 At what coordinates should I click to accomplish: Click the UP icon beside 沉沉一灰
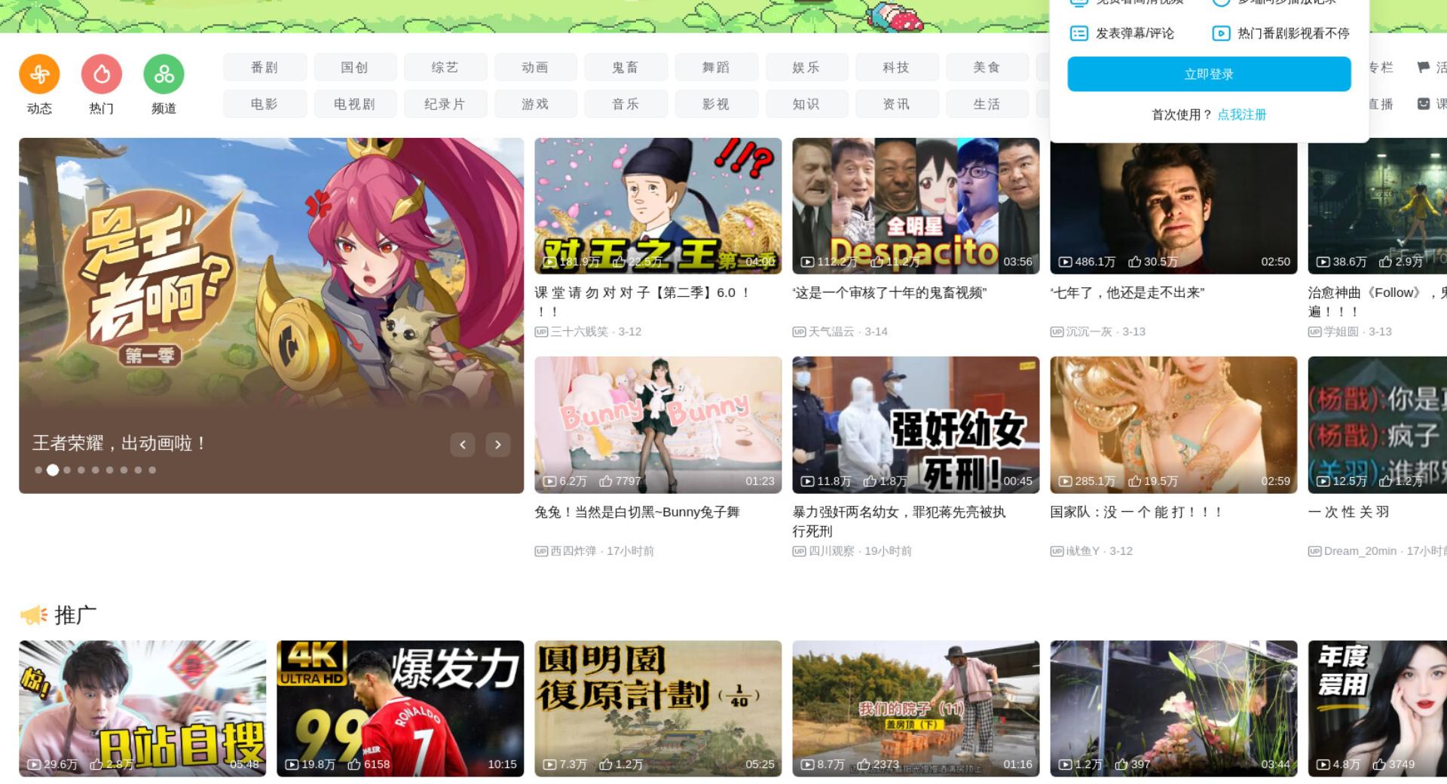(x=1057, y=332)
